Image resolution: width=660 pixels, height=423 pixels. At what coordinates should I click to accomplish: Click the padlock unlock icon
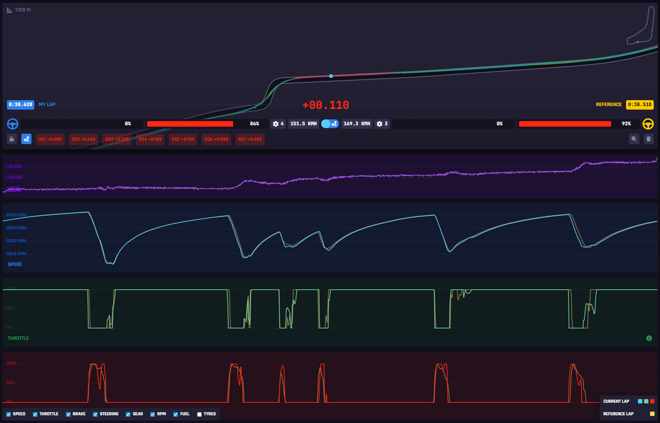point(12,139)
